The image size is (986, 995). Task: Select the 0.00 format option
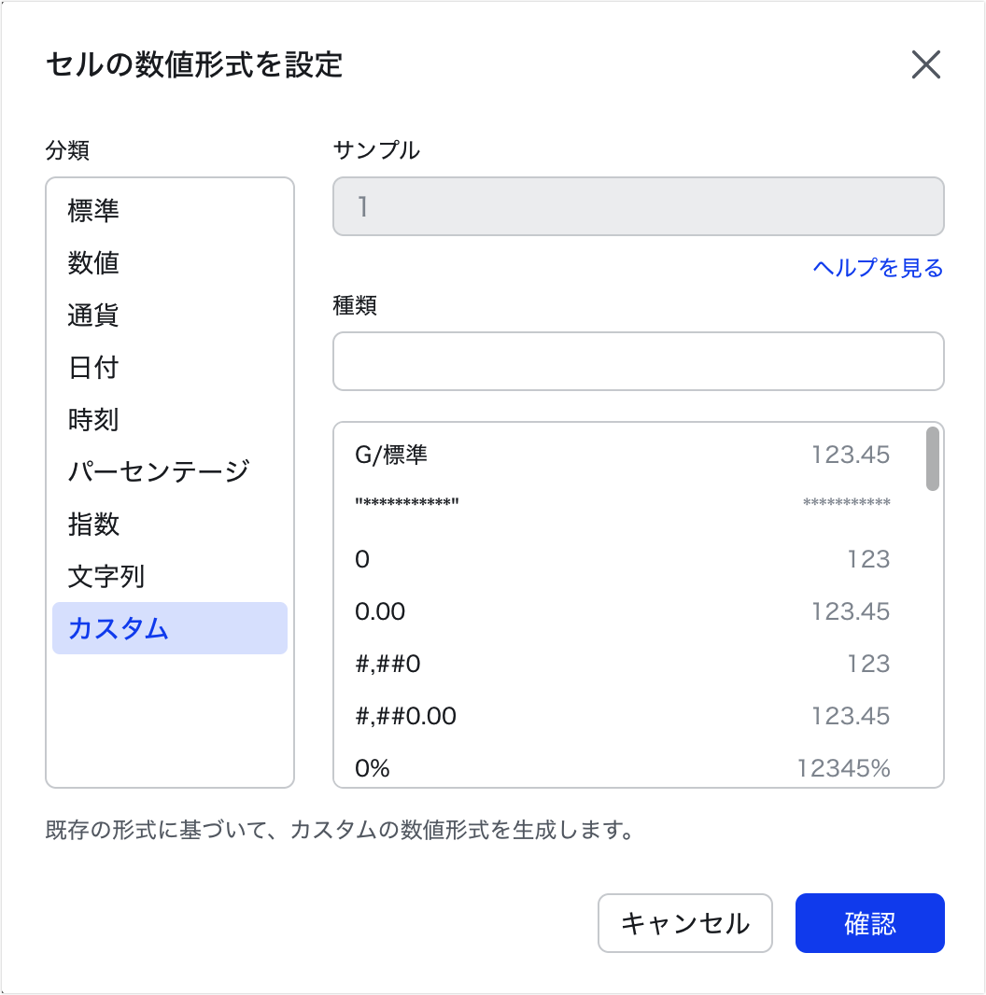click(x=622, y=612)
